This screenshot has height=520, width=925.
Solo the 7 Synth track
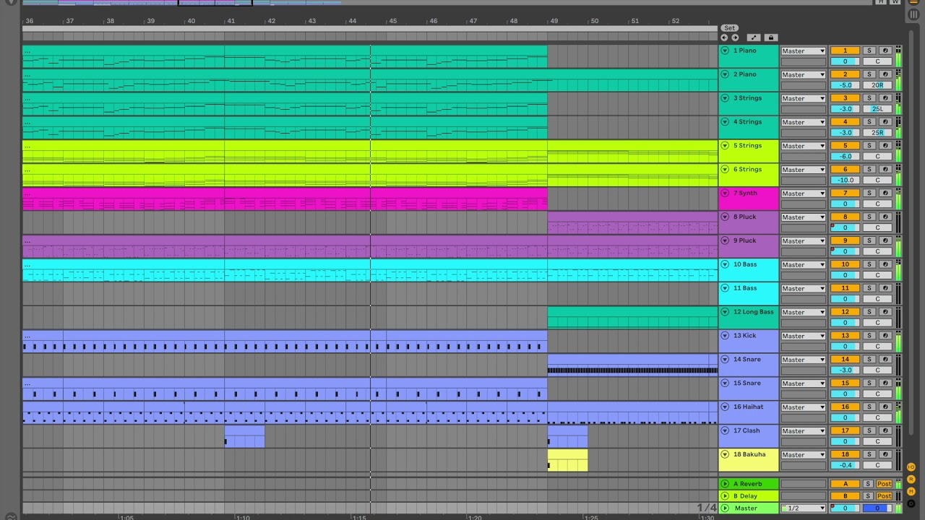tap(869, 194)
